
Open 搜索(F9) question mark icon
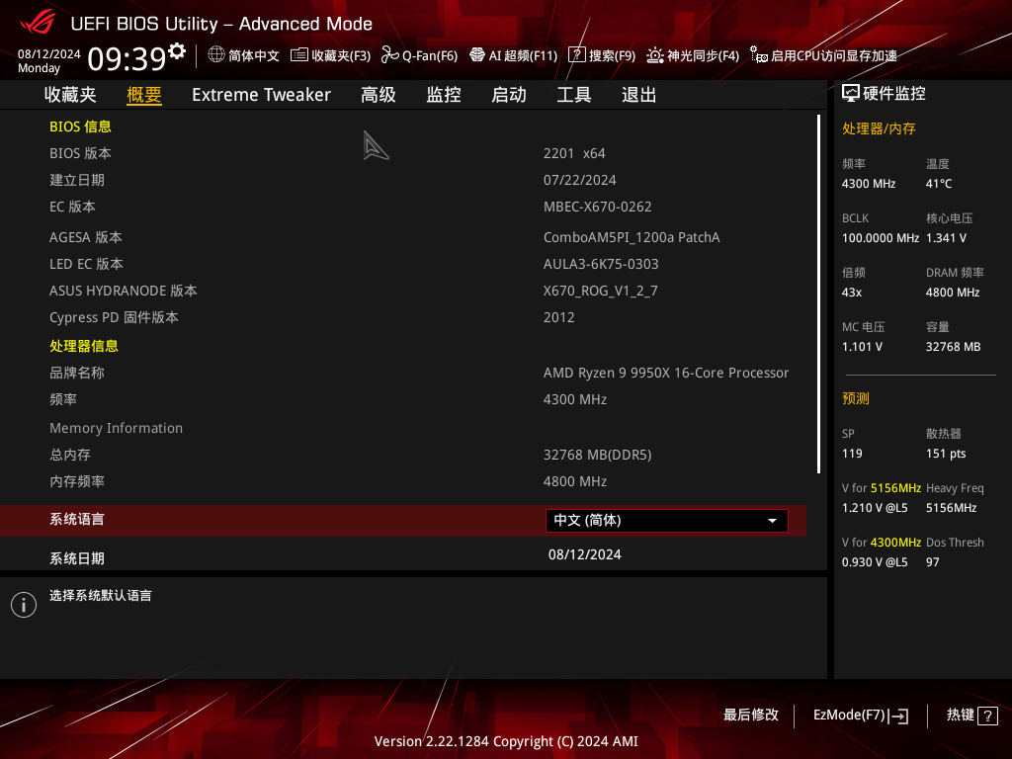pyautogui.click(x=577, y=55)
